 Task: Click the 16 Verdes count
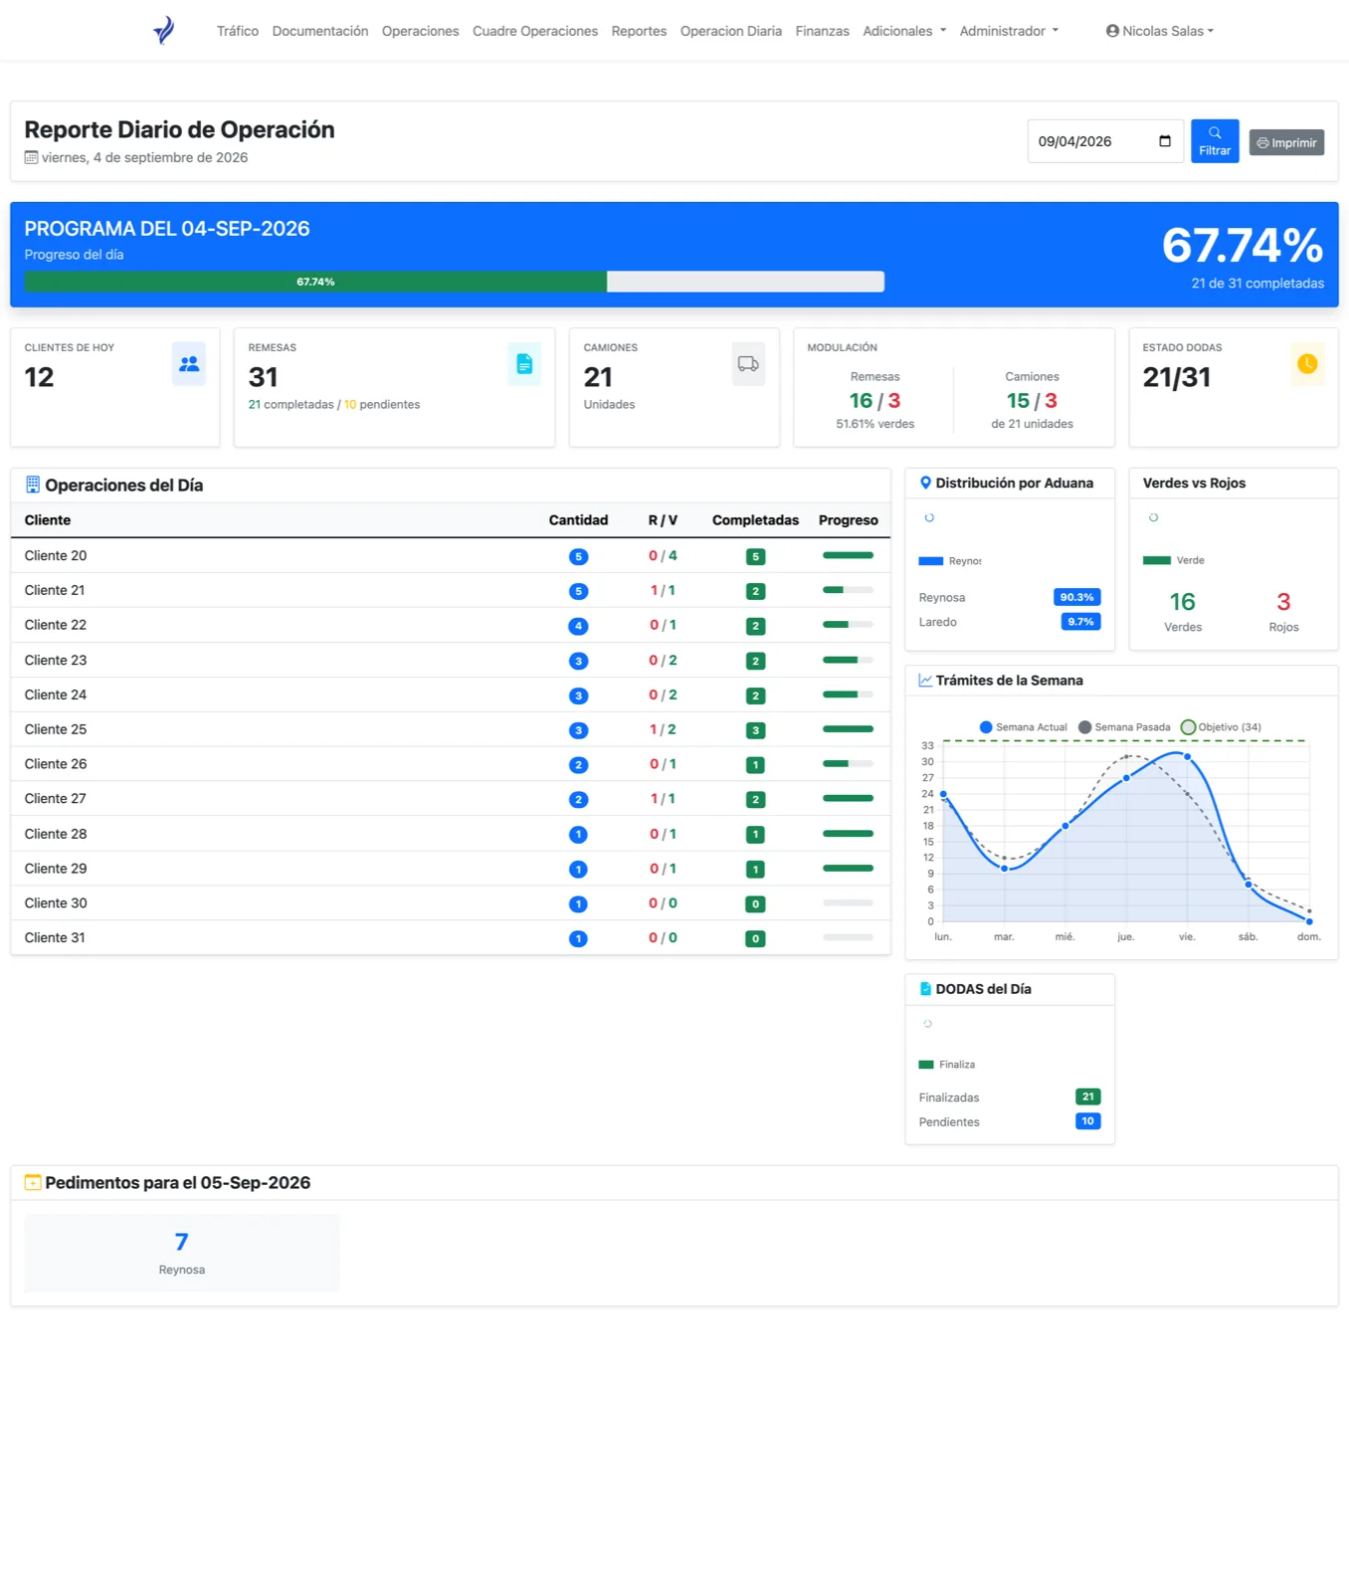[x=1183, y=602]
